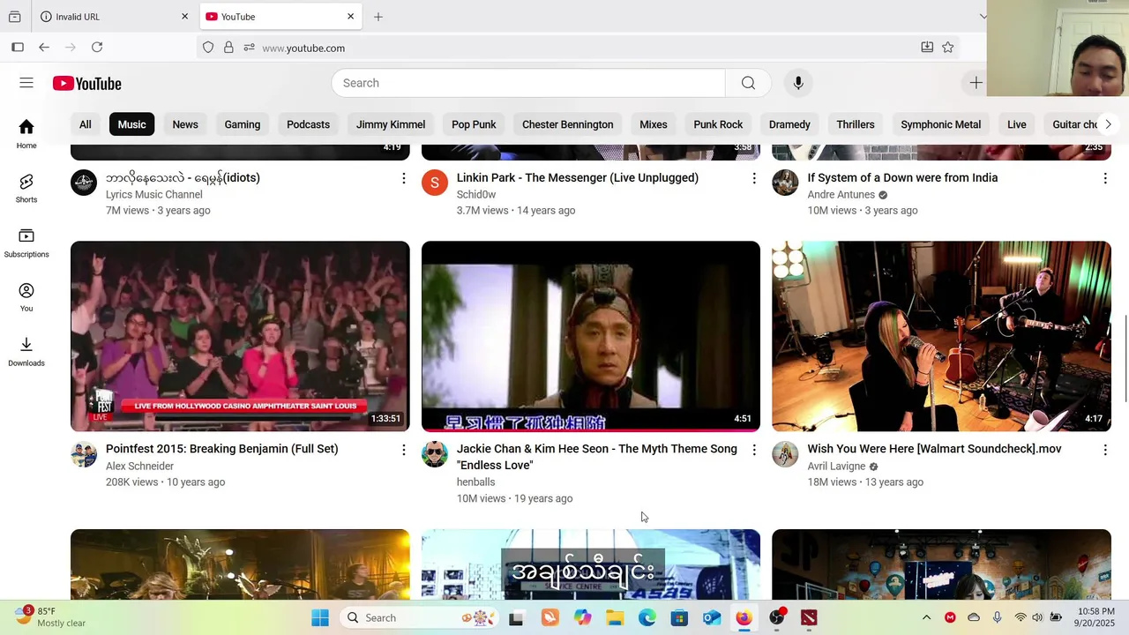
Task: Play the Pointfest live concert thumbnail
Action: 240,336
